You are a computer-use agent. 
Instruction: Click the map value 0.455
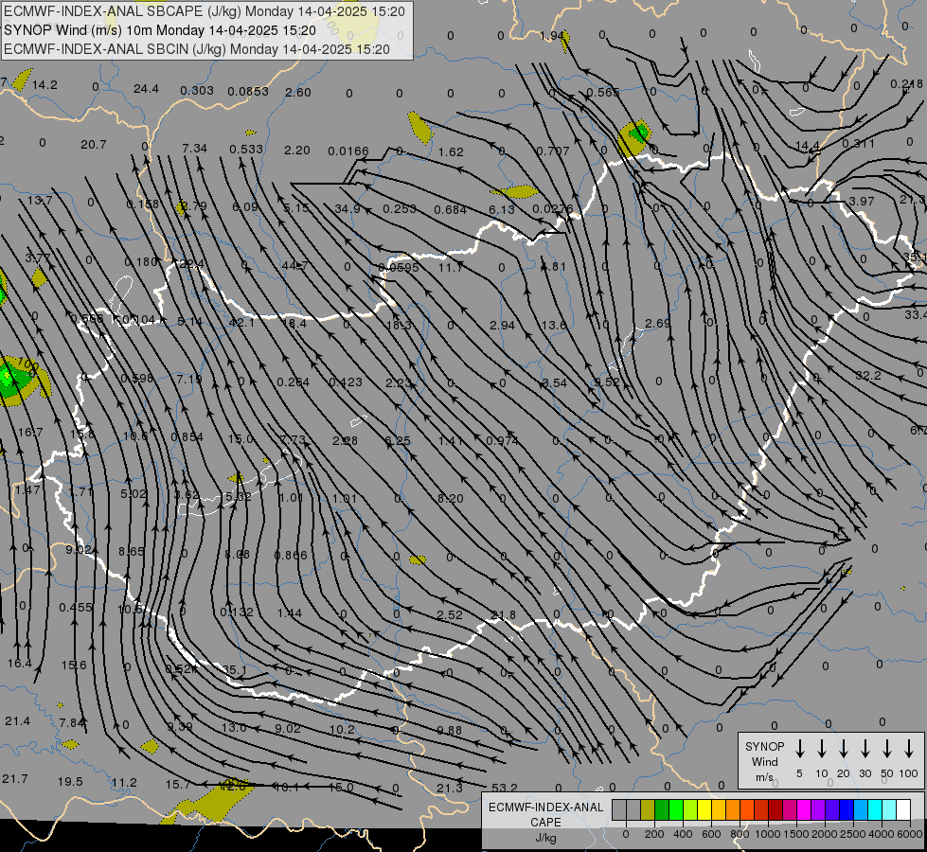coord(76,607)
